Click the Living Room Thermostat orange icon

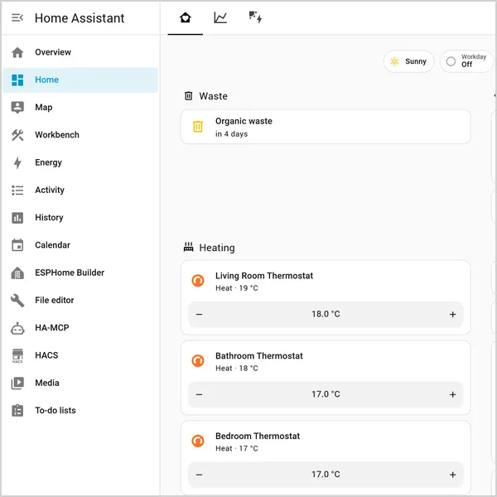click(198, 281)
